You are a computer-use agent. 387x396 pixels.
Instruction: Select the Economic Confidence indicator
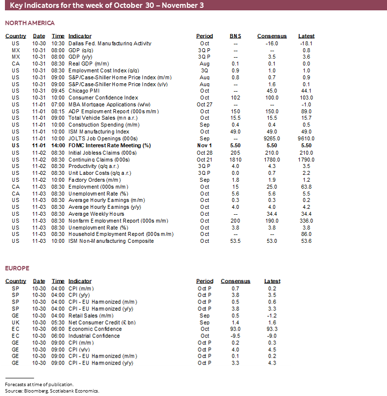point(95,329)
